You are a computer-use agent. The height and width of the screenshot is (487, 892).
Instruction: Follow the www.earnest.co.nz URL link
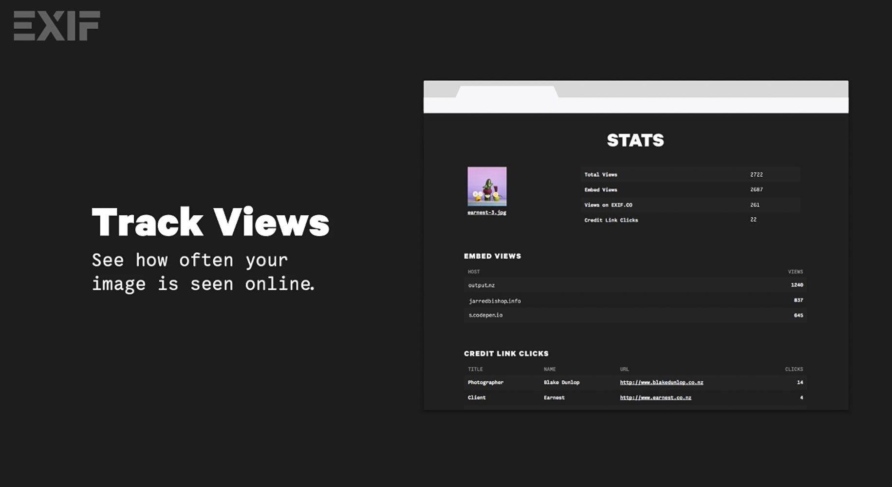pyautogui.click(x=655, y=397)
